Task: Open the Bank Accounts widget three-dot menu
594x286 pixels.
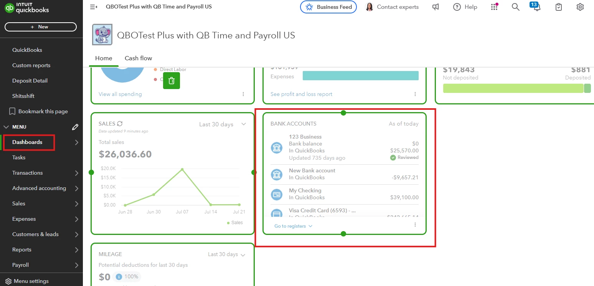Action: 415,225
